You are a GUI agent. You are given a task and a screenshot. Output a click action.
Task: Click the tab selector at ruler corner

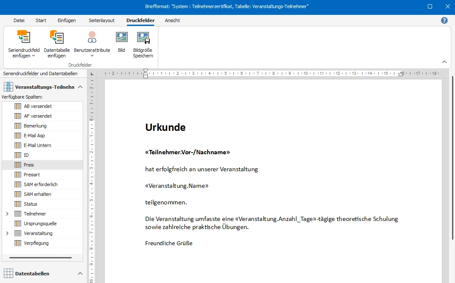[92, 74]
